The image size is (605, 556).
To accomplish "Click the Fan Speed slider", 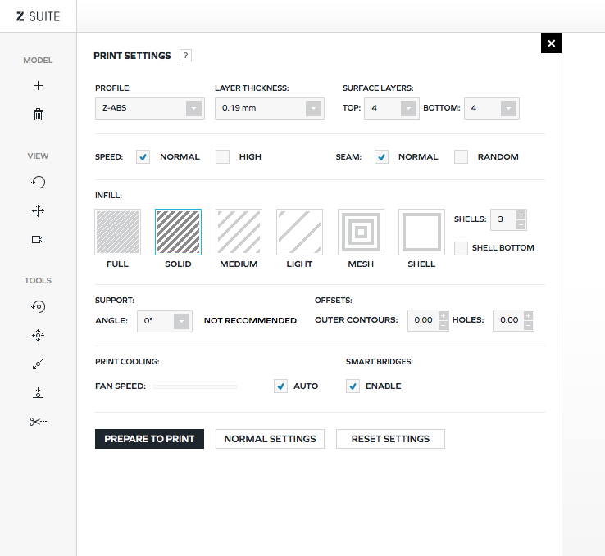I will point(195,386).
